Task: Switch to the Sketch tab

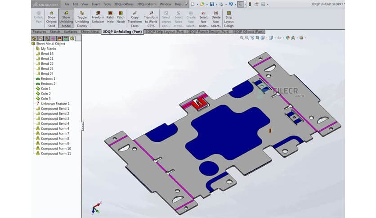Action: [x=55, y=32]
